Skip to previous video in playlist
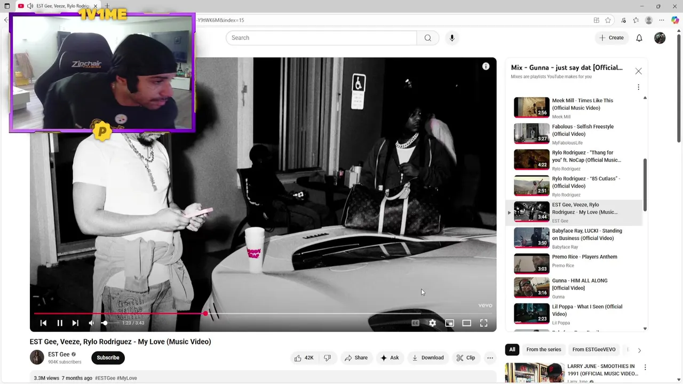 (x=43, y=323)
